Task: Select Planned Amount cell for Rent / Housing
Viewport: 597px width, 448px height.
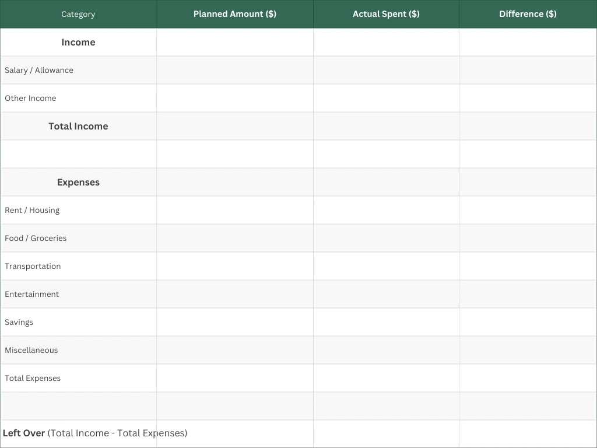Action: coord(235,210)
